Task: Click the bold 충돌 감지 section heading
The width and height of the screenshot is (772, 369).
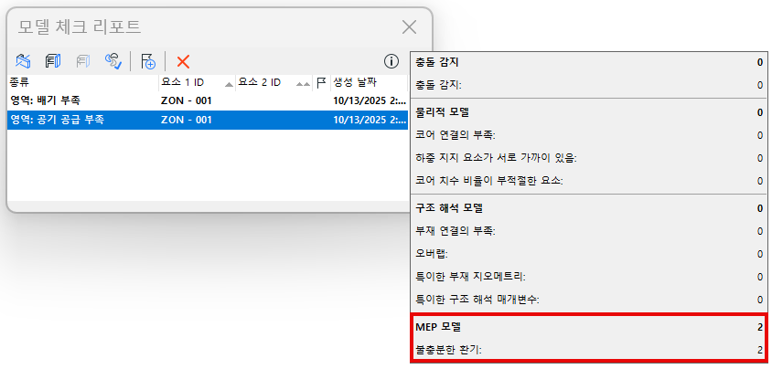Action: pyautogui.click(x=438, y=62)
